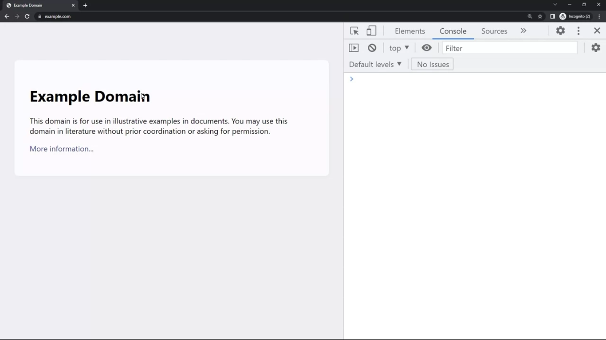Activate the inspect element picker tool
This screenshot has width=606, height=340.
pyautogui.click(x=354, y=31)
